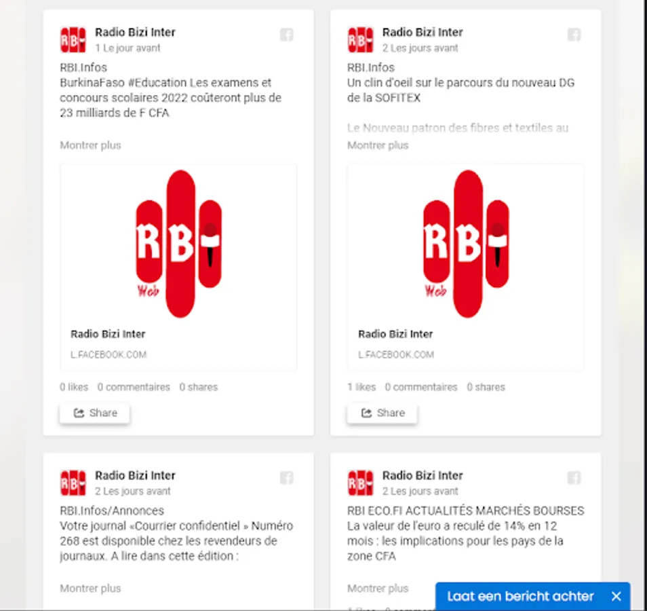This screenshot has height=611, width=647.
Task: Expand 'Montrer plus' on Courrier confidentiel post
Action: (90, 589)
